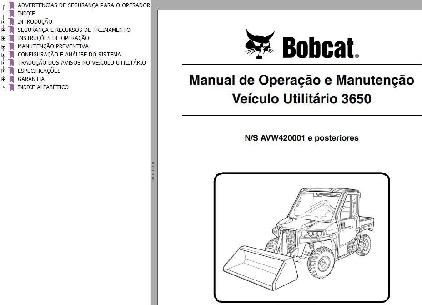Click the utility vehicle illustration

click(x=301, y=238)
